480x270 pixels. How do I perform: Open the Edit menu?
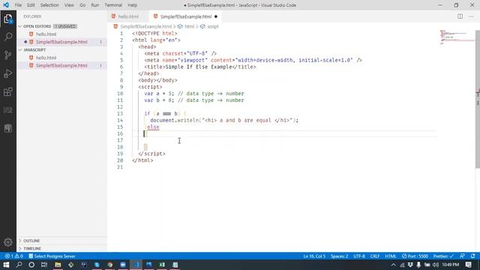coord(31,5)
